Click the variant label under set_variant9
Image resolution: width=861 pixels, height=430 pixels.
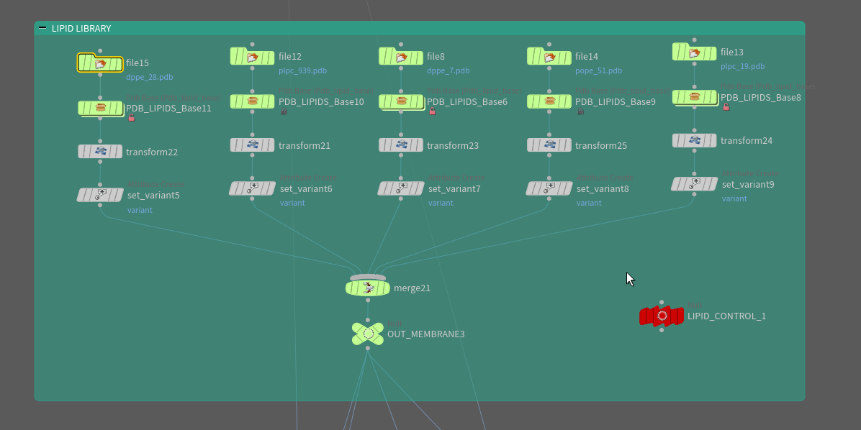734,198
